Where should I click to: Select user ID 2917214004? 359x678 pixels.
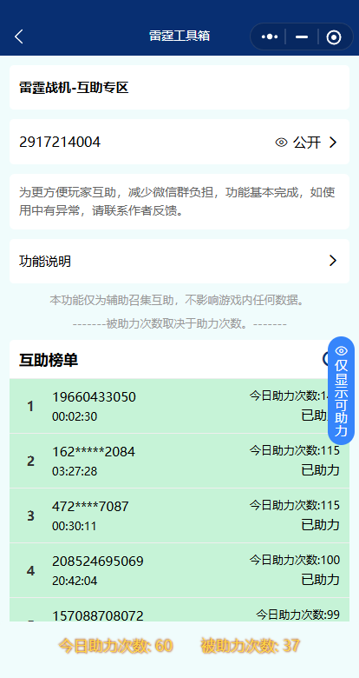[60, 142]
